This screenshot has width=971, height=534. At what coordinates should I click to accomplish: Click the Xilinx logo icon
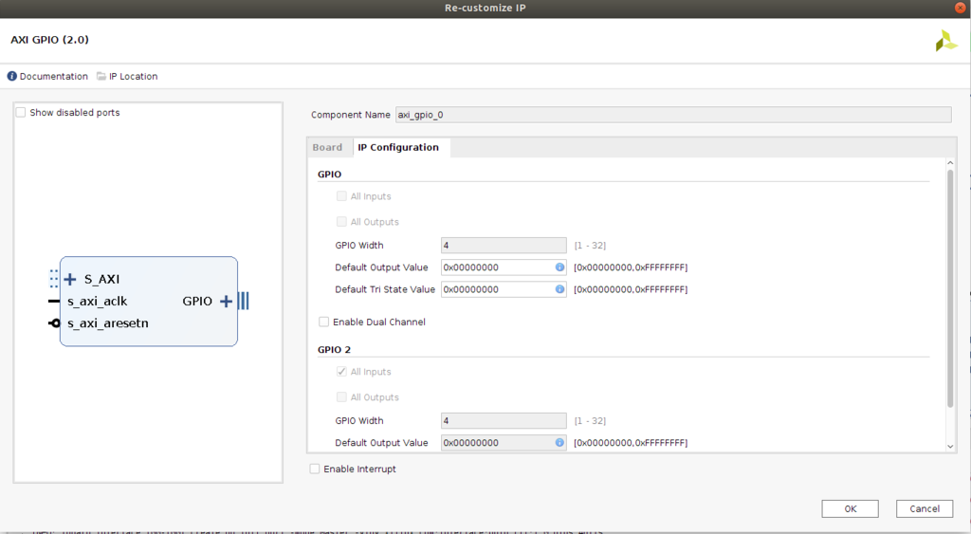click(x=945, y=41)
